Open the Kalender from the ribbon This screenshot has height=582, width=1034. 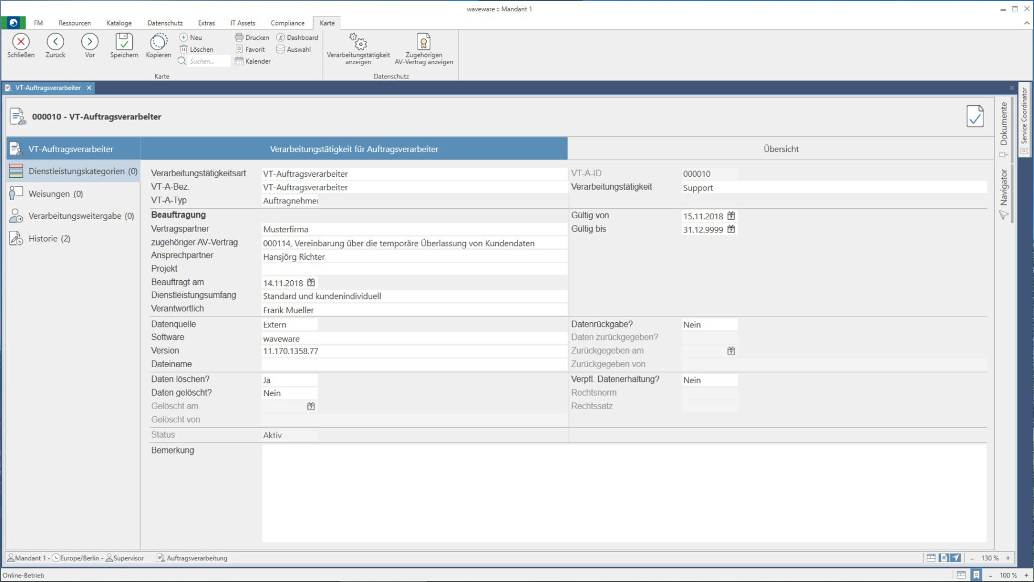click(252, 61)
